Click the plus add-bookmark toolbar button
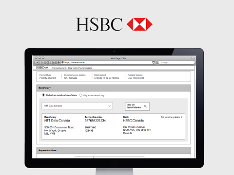This screenshot has height=175, width=234. pos(58,62)
